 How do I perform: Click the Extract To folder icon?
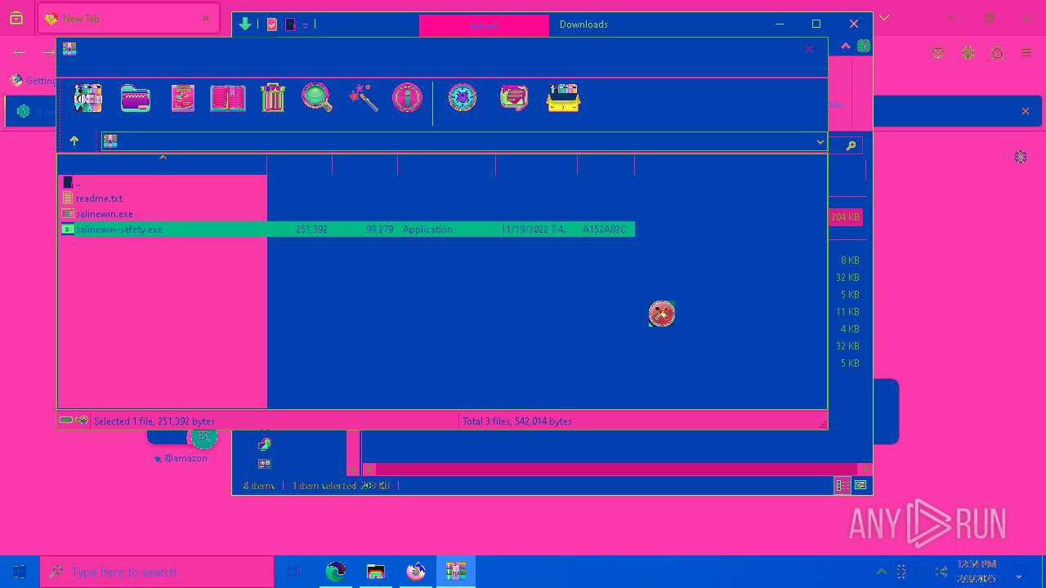tap(136, 98)
